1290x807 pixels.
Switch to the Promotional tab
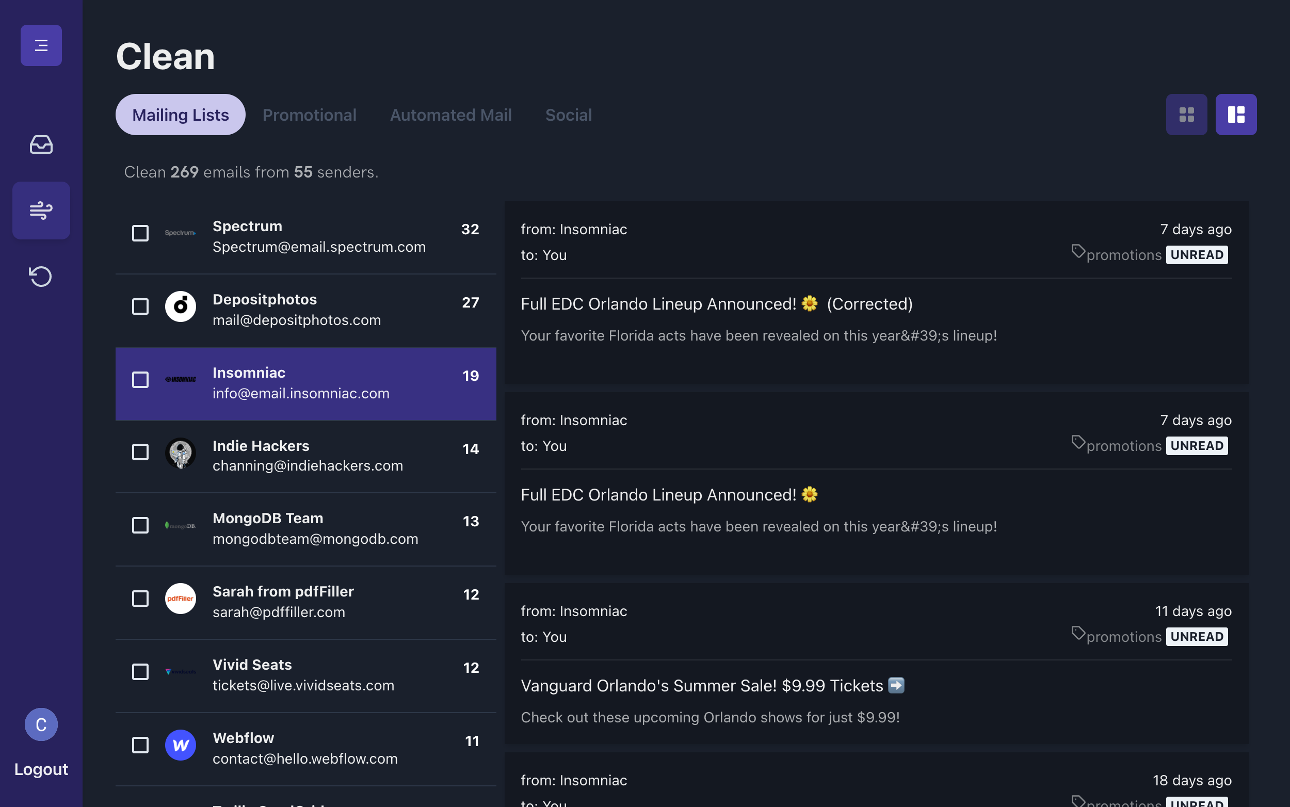[310, 115]
